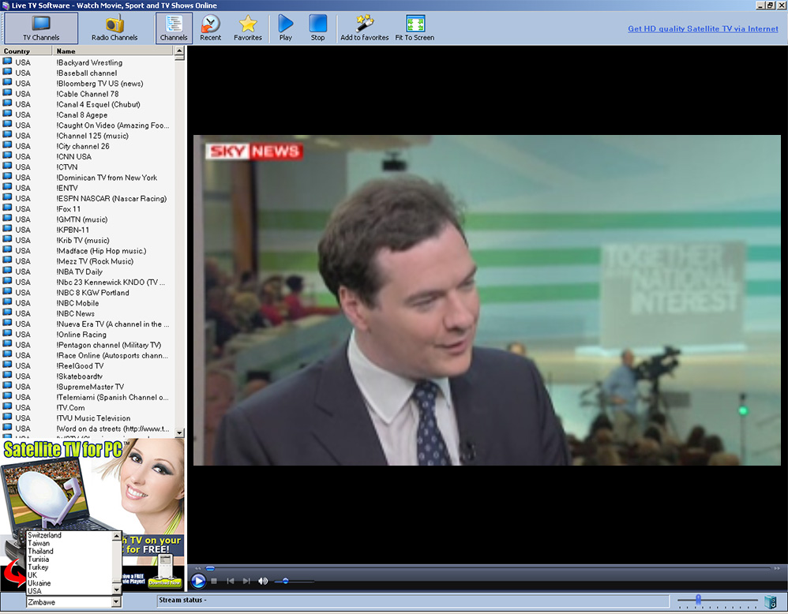This screenshot has height=614, width=788.
Task: Click TV icon beside !CNN USA
Action: pos(8,155)
